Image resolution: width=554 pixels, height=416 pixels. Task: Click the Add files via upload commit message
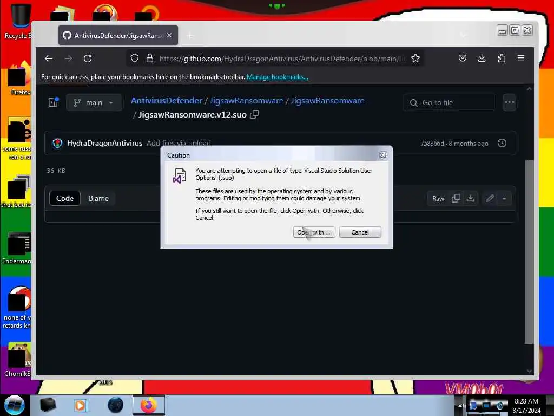click(179, 143)
